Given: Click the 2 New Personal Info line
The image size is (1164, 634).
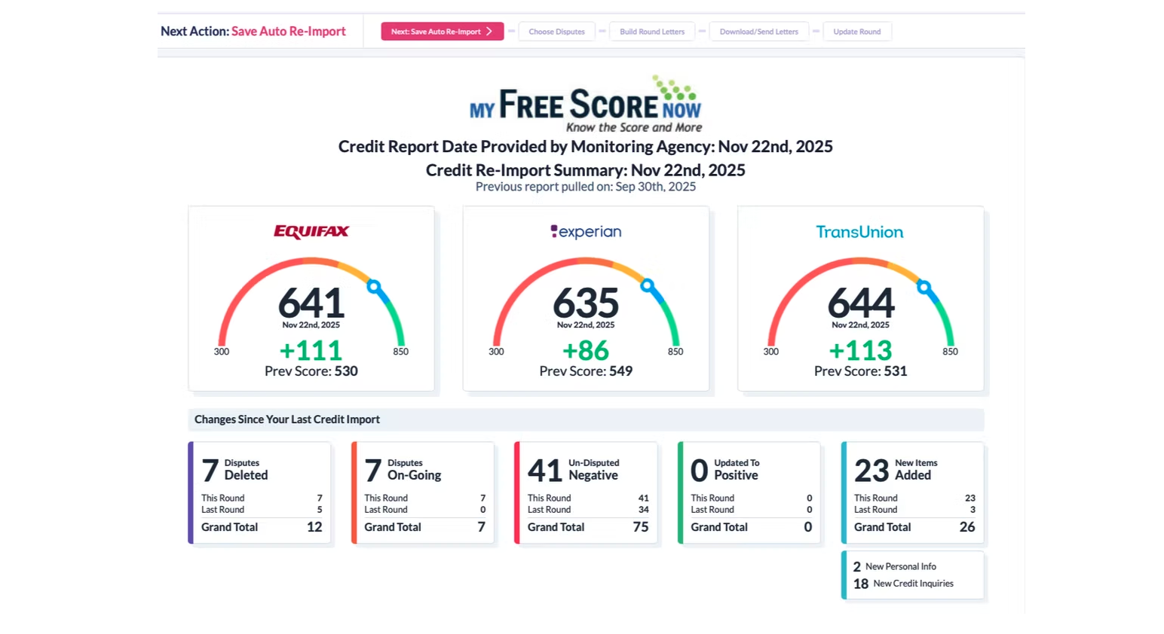Looking at the screenshot, I should point(895,566).
